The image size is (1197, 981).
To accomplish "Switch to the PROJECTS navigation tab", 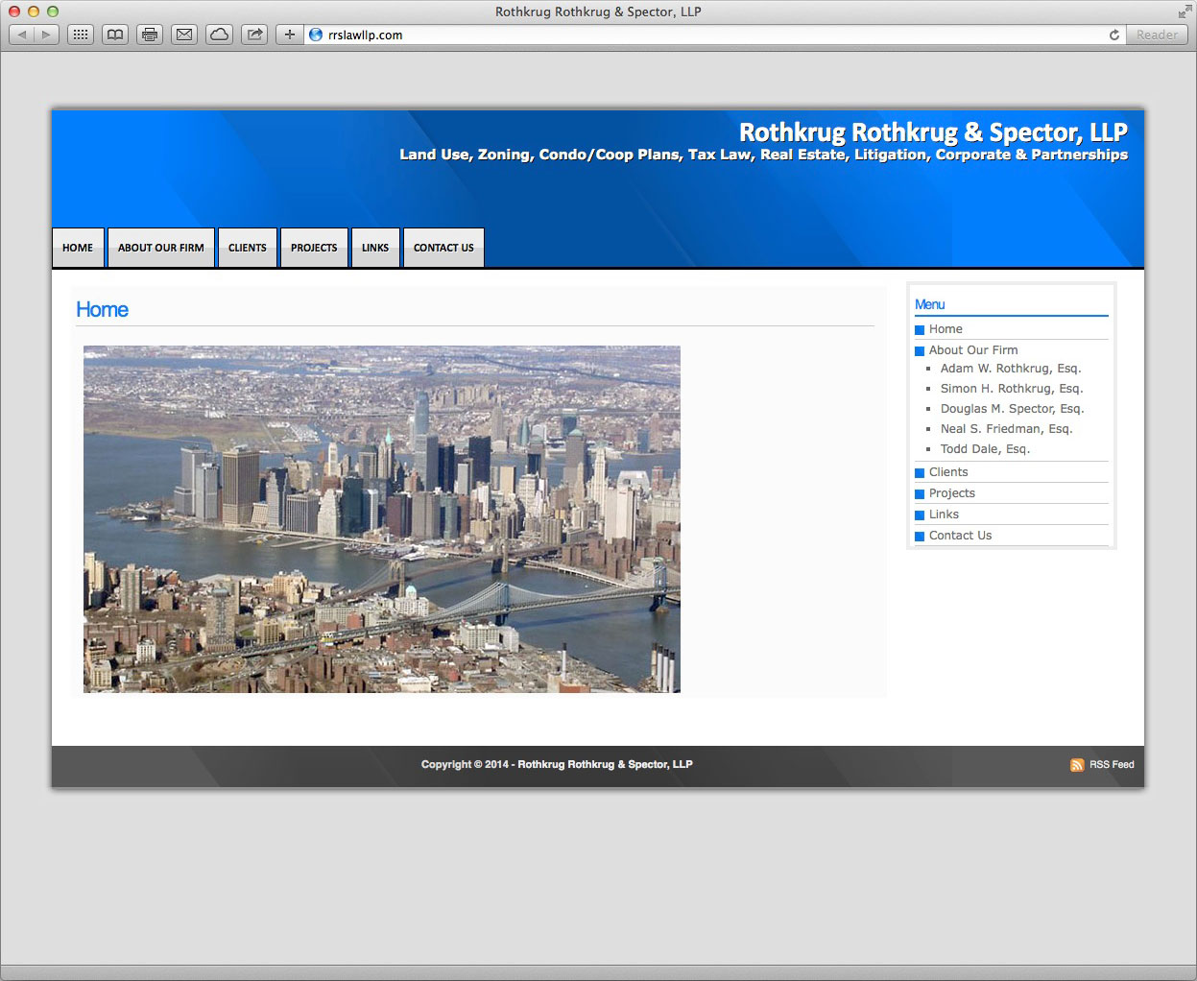I will click(314, 248).
